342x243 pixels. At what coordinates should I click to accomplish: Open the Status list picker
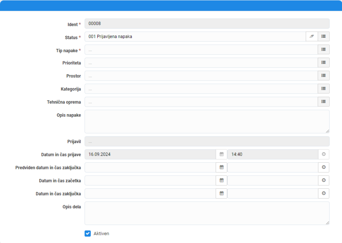point(324,37)
